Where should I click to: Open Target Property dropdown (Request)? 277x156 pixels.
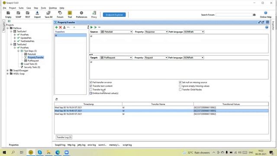(x=156, y=58)
